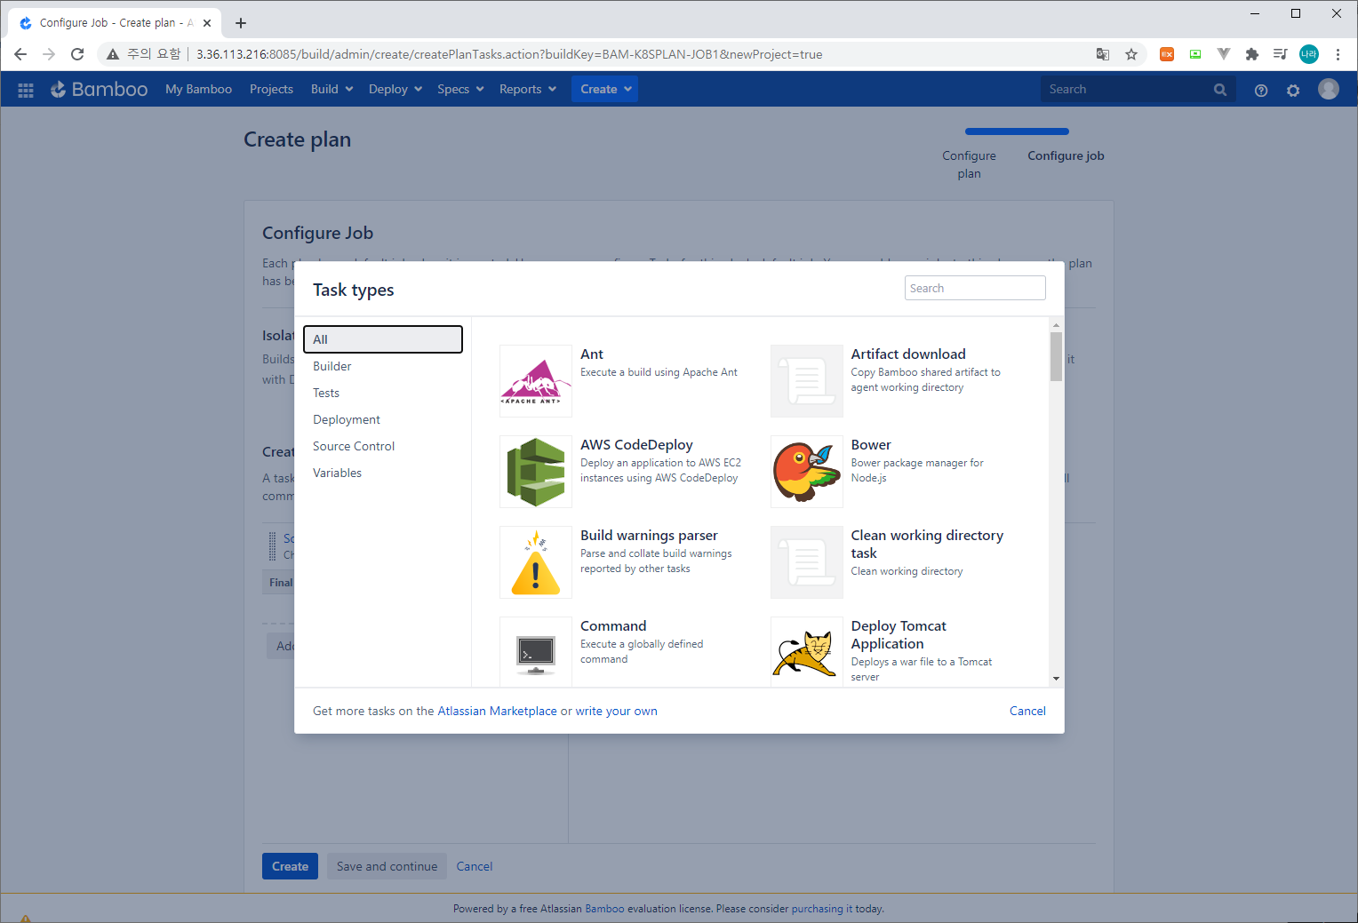
Task: Cancel the Task types dialog
Action: 1027,711
